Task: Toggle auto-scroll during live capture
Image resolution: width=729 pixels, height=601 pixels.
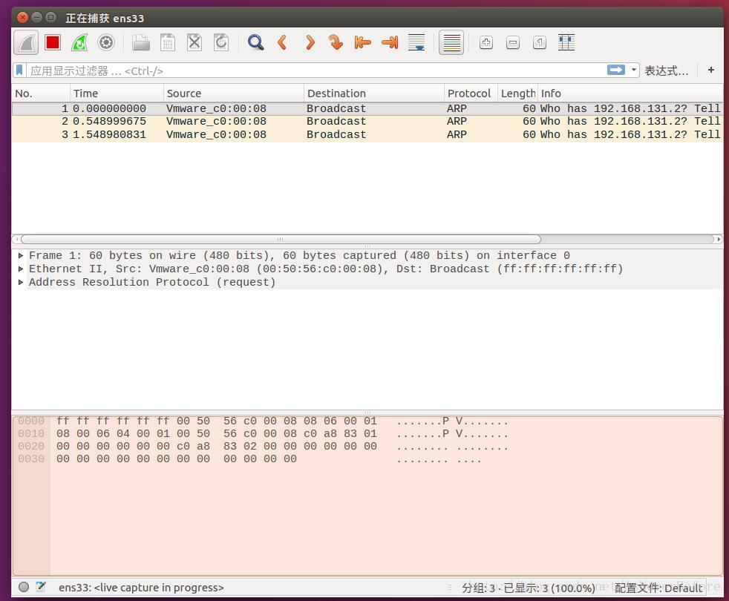Action: (416, 43)
